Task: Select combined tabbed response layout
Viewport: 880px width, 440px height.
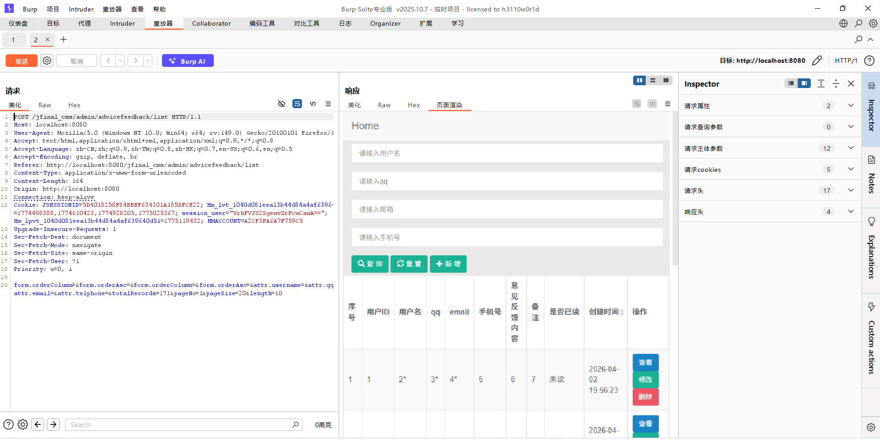Action: pos(666,81)
